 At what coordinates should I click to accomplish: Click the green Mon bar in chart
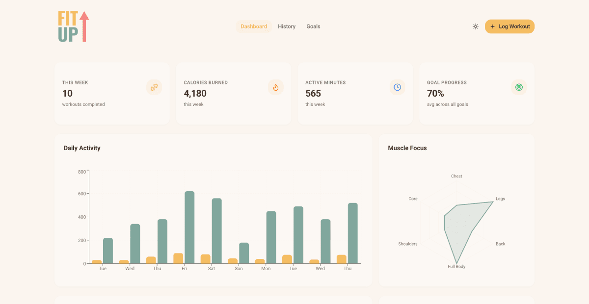pyautogui.click(x=271, y=237)
